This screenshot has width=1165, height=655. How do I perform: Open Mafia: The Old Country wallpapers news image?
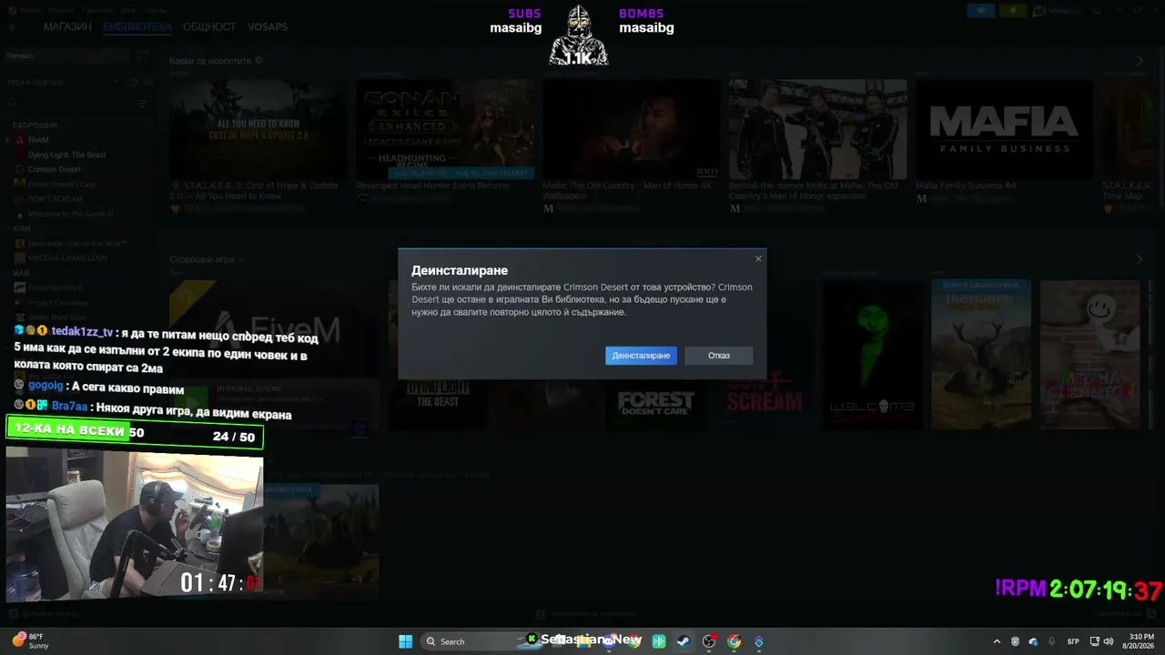click(x=632, y=129)
